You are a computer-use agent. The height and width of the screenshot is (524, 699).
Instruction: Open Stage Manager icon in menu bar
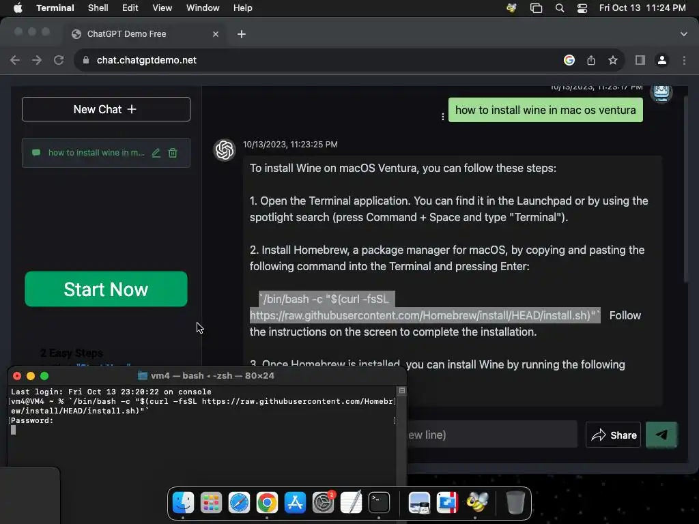[537, 8]
